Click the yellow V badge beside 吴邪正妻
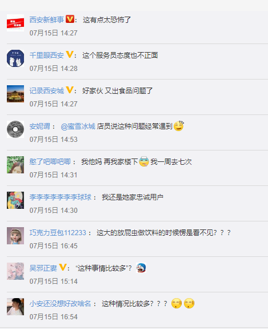The height and width of the screenshot is (329, 268). click(x=63, y=267)
